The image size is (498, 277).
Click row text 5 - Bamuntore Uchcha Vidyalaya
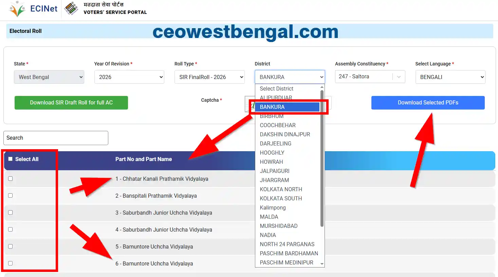[154, 246]
